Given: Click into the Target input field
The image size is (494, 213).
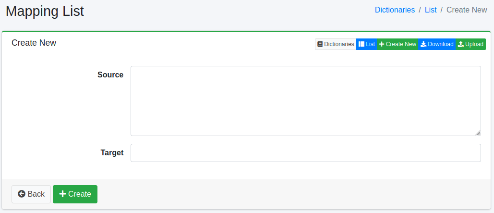Looking at the screenshot, I should (x=305, y=153).
